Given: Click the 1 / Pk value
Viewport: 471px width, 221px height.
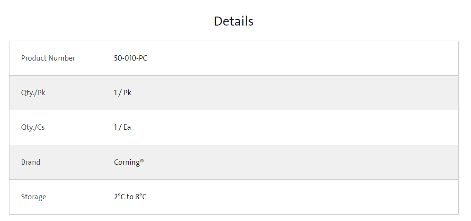Looking at the screenshot, I should point(123,93).
